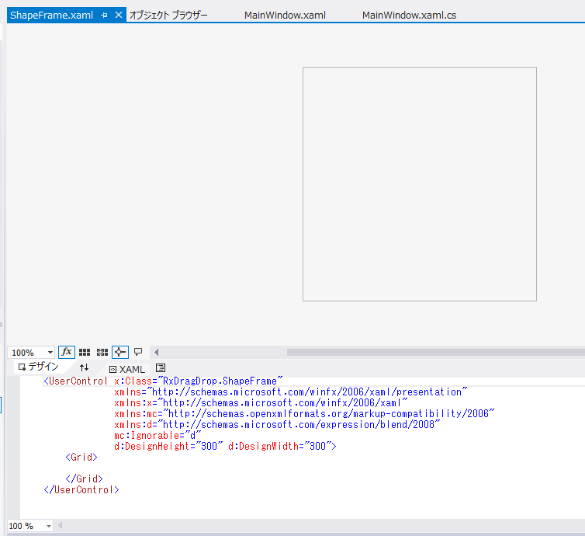The image size is (585, 536).
Task: Switch to the デザイン pane tab
Action: pos(39,367)
